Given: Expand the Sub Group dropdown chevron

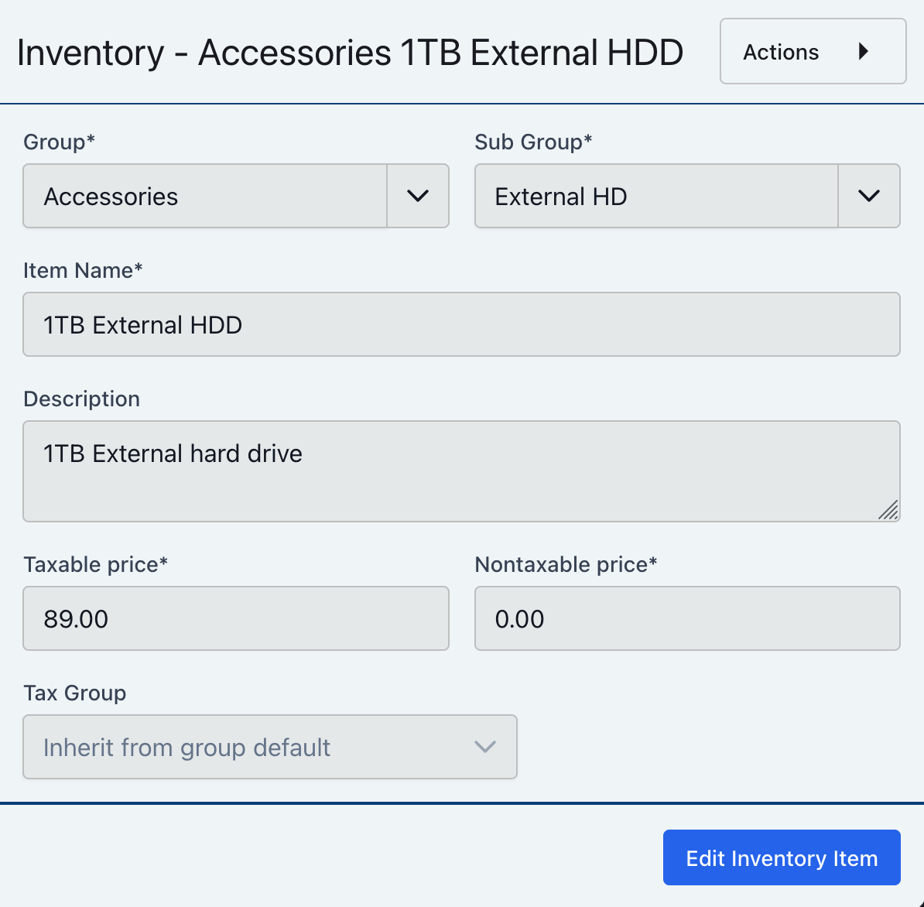Looking at the screenshot, I should click(868, 196).
